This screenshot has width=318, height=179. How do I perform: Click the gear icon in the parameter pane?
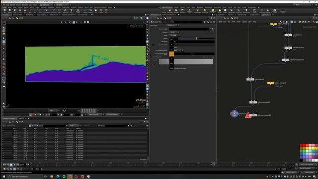click(x=204, y=22)
